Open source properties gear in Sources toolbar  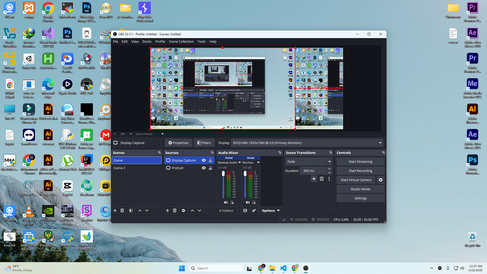click(183, 211)
